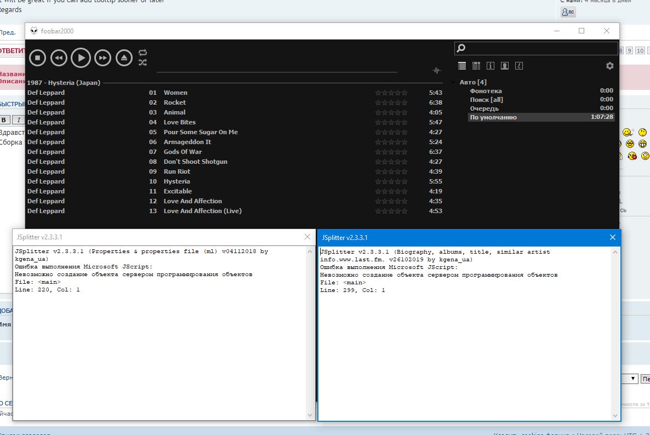Toggle shuffle playback mode
The width and height of the screenshot is (650, 435).
pyautogui.click(x=142, y=62)
